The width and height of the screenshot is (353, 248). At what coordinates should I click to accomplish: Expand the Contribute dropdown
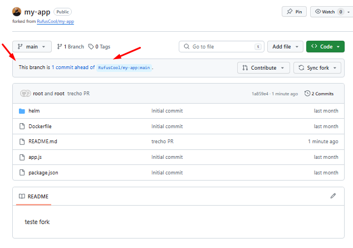point(263,68)
